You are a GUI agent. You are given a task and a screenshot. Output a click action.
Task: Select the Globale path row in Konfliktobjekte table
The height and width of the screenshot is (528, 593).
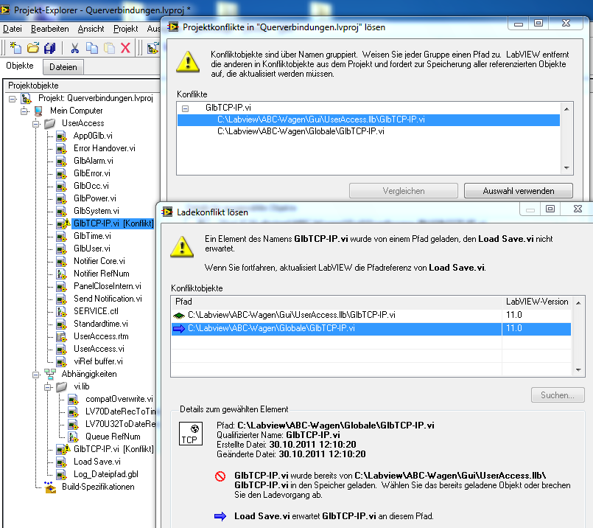pyautogui.click(x=371, y=329)
